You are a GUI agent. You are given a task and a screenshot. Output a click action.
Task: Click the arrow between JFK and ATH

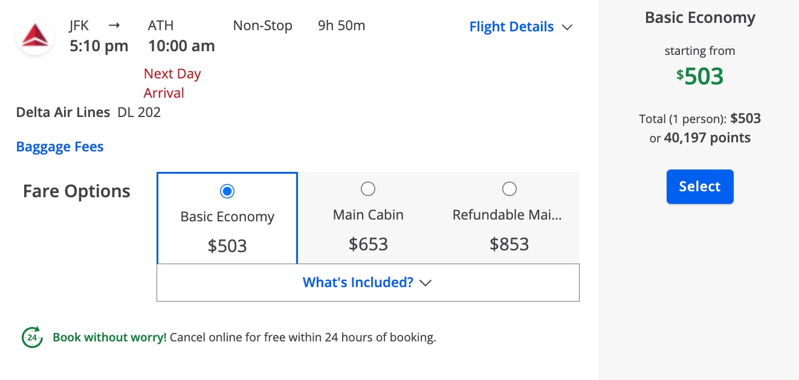pos(114,25)
